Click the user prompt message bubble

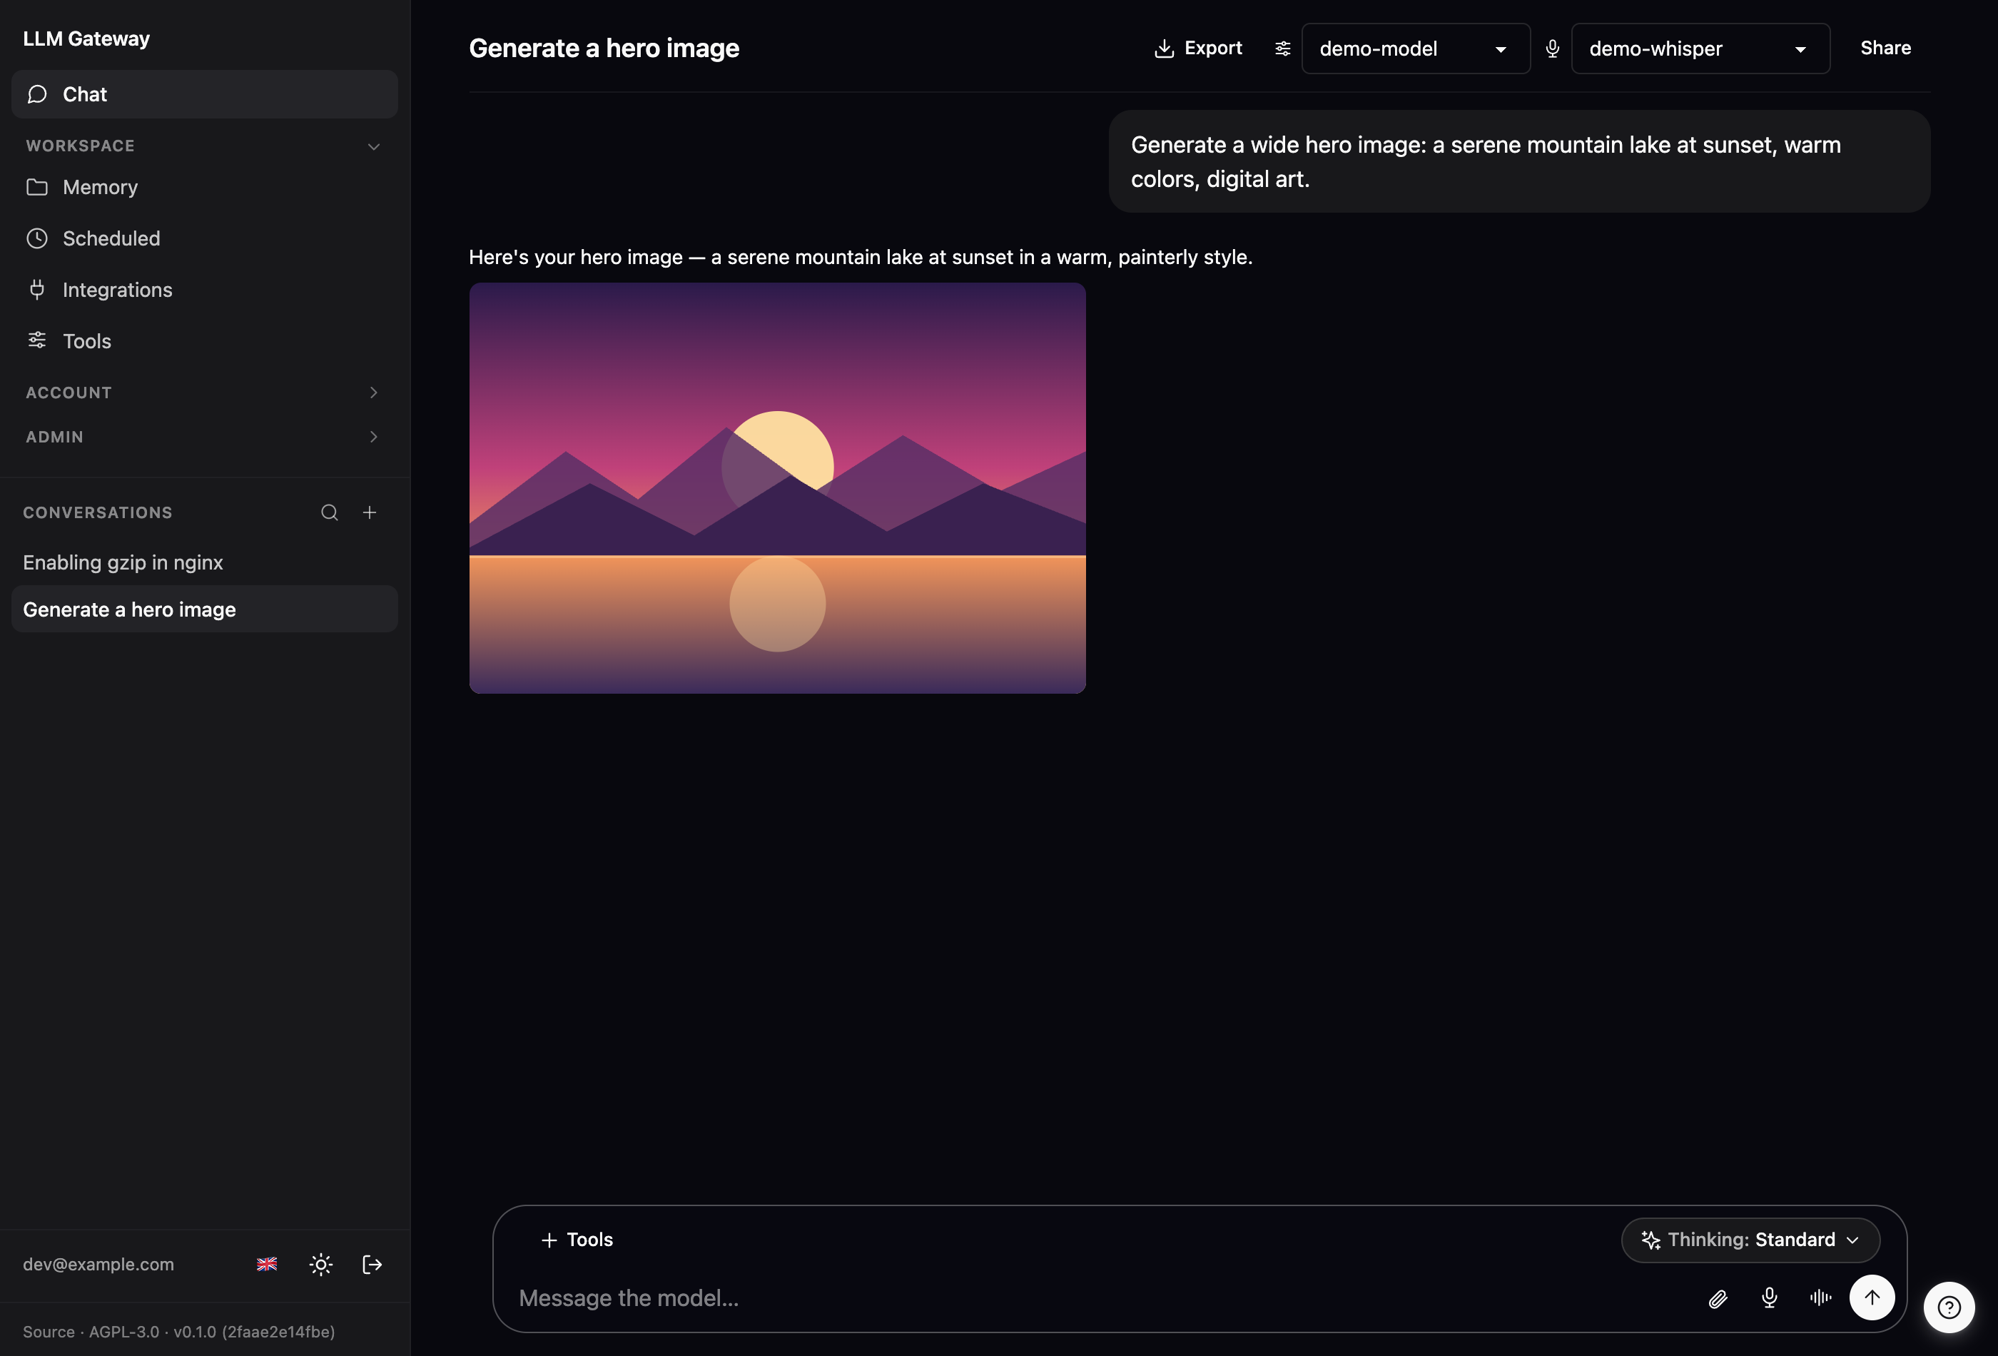click(x=1519, y=162)
